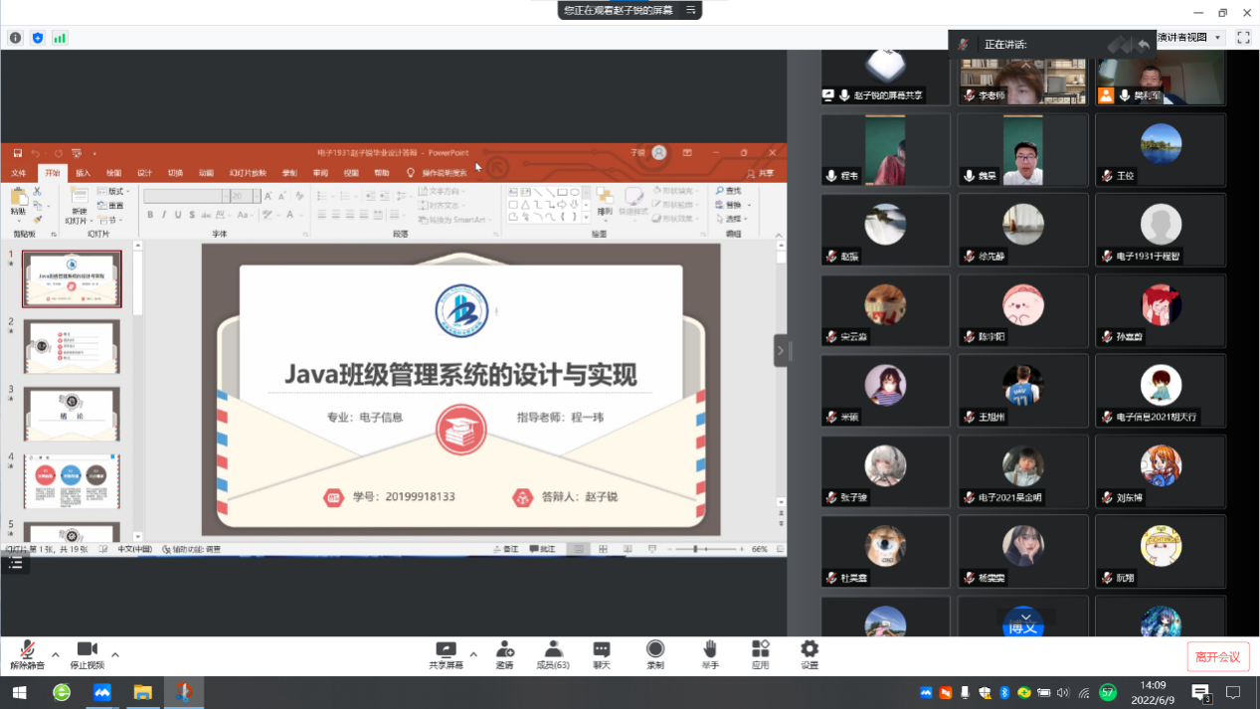Click 重置 reset slide button

[x=111, y=206]
